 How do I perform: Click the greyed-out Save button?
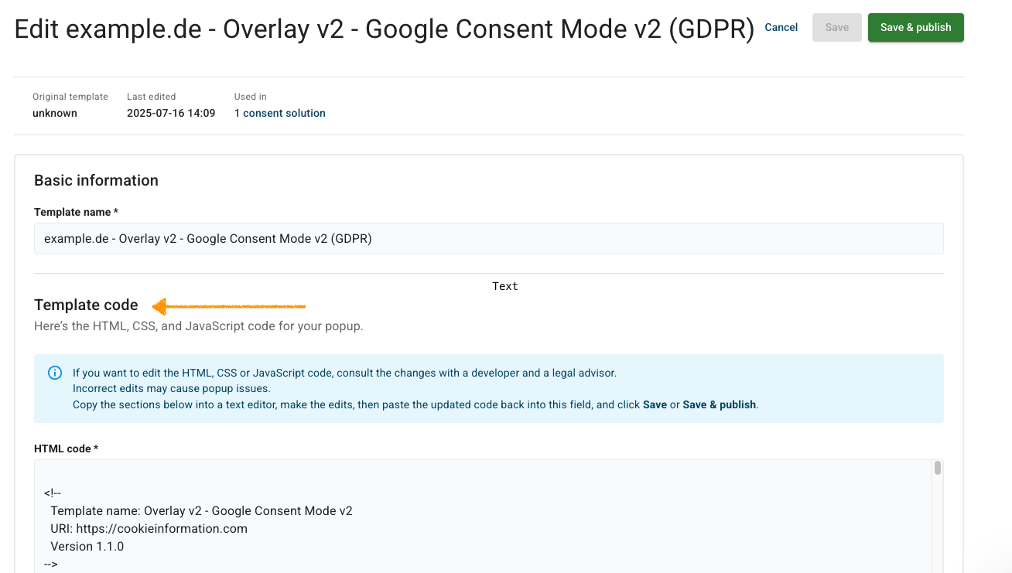(x=836, y=27)
